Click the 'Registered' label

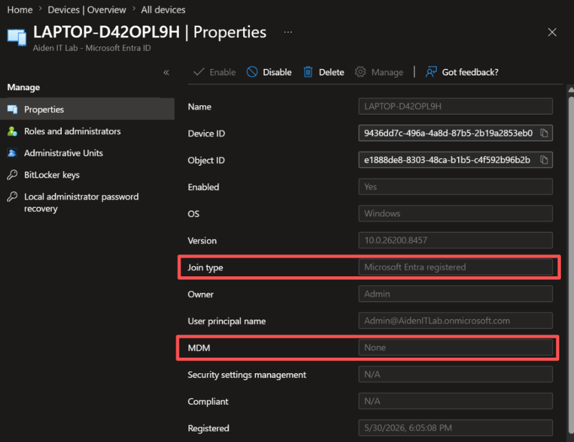click(x=209, y=428)
